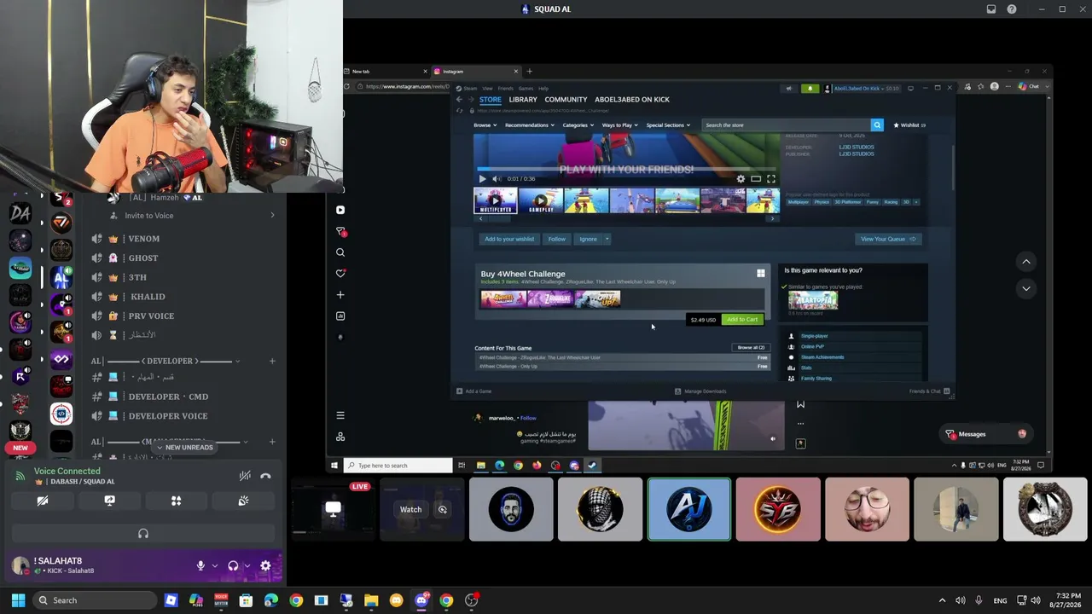The width and height of the screenshot is (1092, 614).
Task: Click the Steam store search magnifier button
Action: click(x=876, y=125)
